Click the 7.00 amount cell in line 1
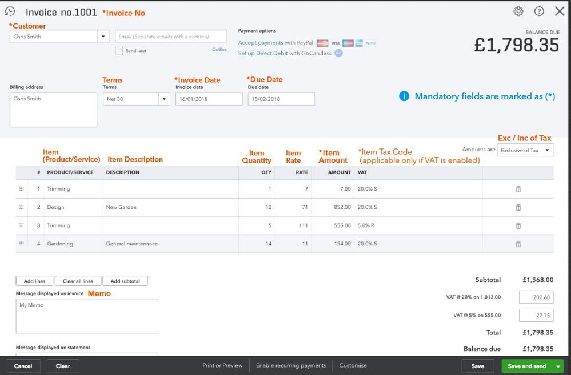This screenshot has width=571, height=375. pos(333,189)
